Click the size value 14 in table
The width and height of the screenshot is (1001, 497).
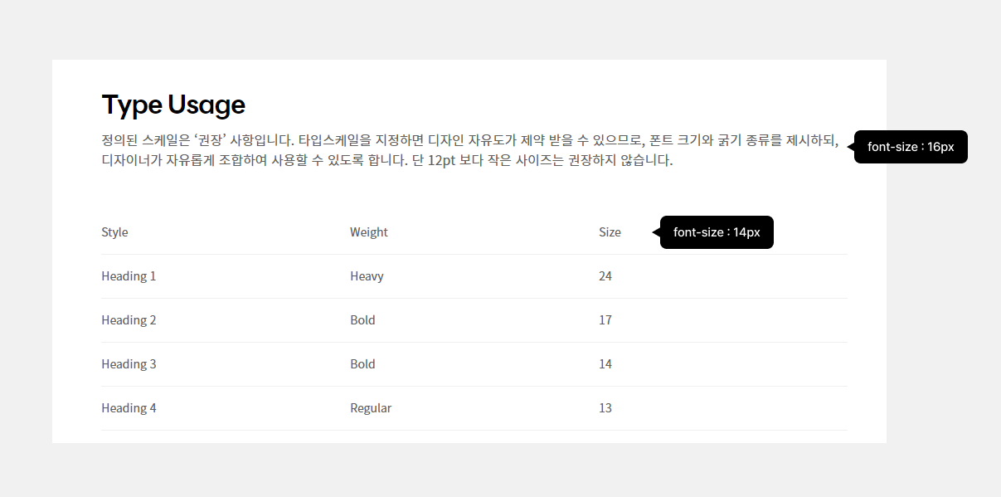(x=605, y=364)
